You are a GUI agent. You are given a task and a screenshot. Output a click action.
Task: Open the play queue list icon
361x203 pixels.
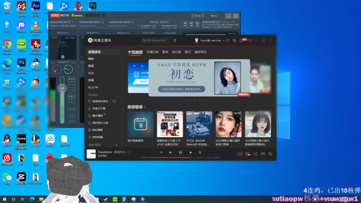point(270,154)
